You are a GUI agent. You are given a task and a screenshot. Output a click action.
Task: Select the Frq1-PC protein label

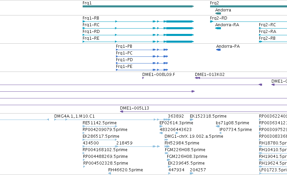pos(124,53)
